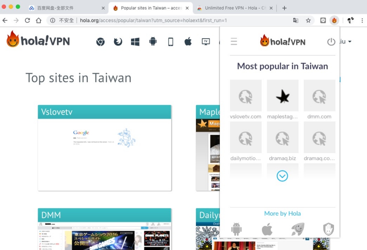
Task: Open dramaq.biz tile in Hola popup
Action: pyautogui.click(x=283, y=137)
